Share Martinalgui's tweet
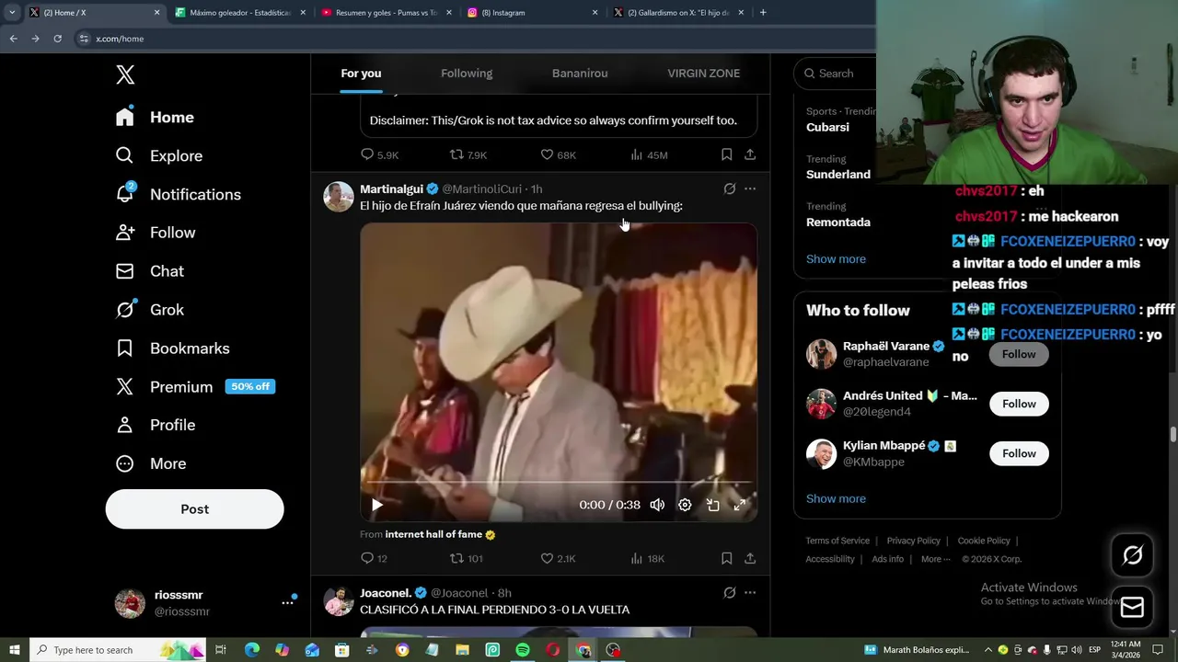Image resolution: width=1178 pixels, height=662 pixels. pyautogui.click(x=750, y=558)
